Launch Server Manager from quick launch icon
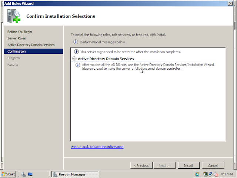The height and width of the screenshot is (178, 237). [23, 174]
